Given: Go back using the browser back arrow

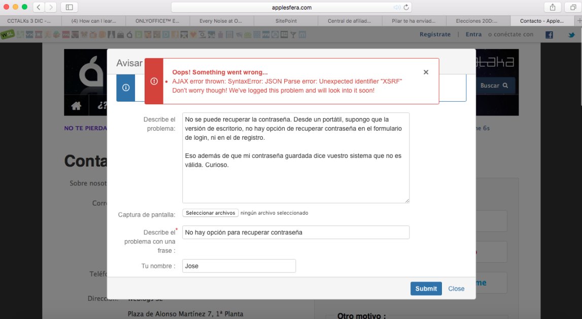Looking at the screenshot, I should 38,7.
